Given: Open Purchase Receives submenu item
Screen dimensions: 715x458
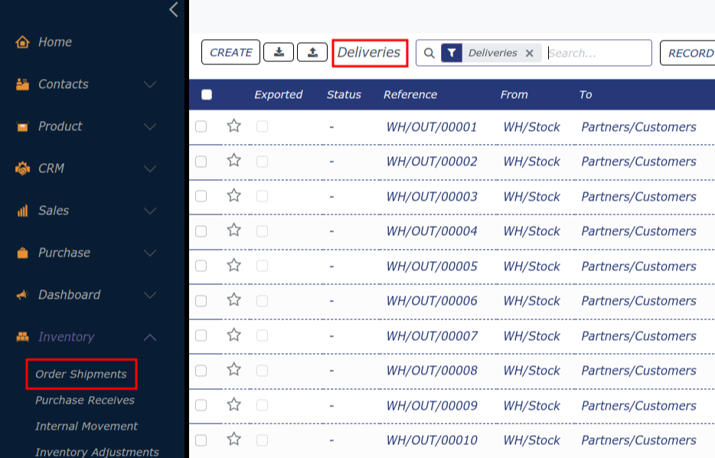Looking at the screenshot, I should [85, 400].
